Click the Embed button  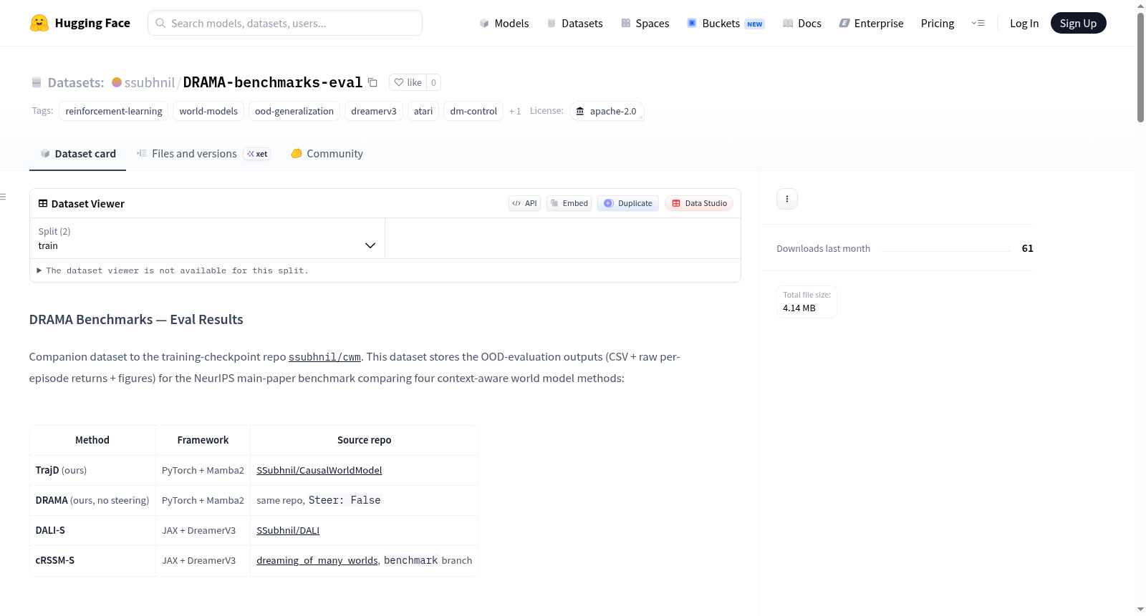pos(569,203)
